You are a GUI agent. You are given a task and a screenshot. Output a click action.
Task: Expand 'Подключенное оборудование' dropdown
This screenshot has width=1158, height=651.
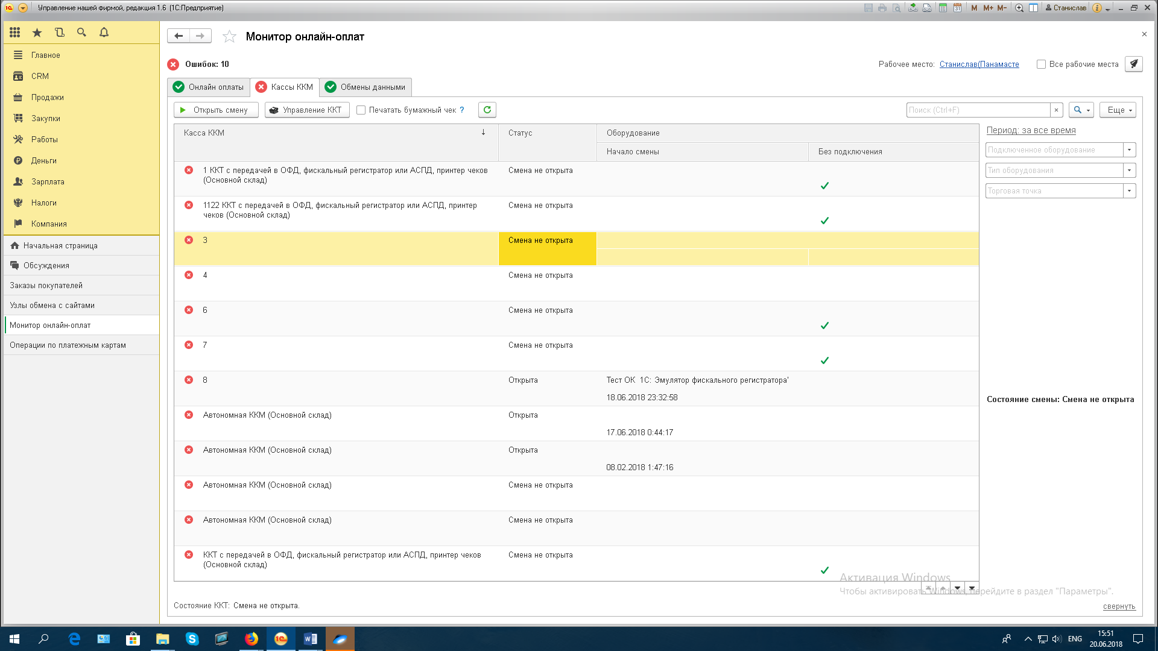click(1129, 150)
